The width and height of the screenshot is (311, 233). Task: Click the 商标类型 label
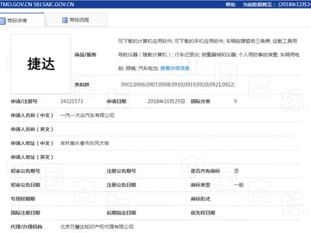click(200, 185)
